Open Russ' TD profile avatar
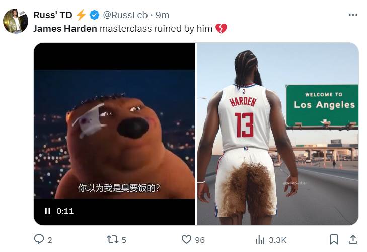367x252 pixels. 16,21
